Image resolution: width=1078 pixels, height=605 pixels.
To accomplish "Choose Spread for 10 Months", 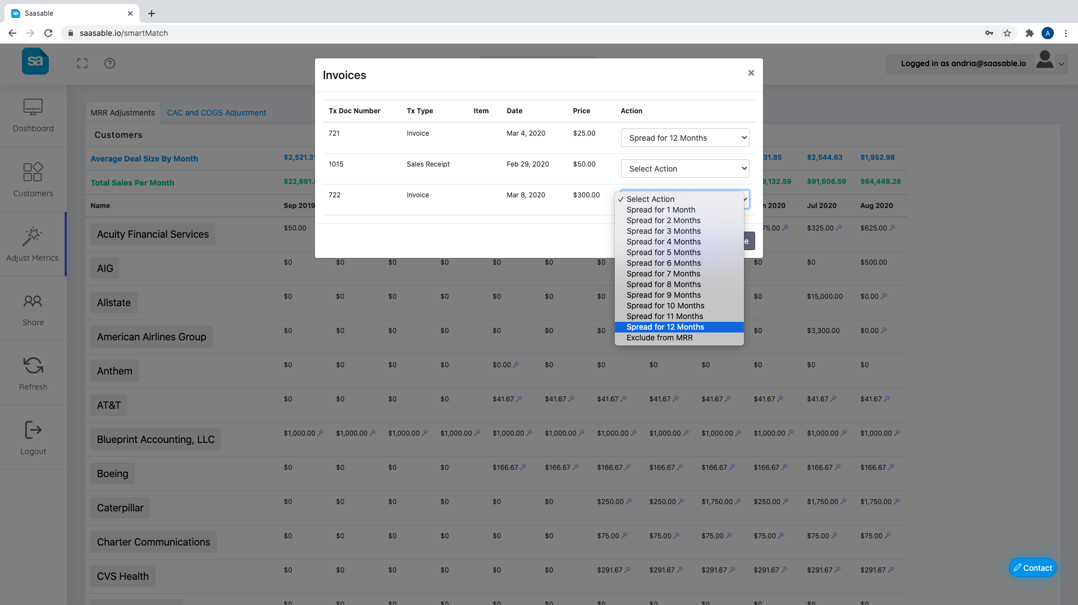I will pos(679,306).
